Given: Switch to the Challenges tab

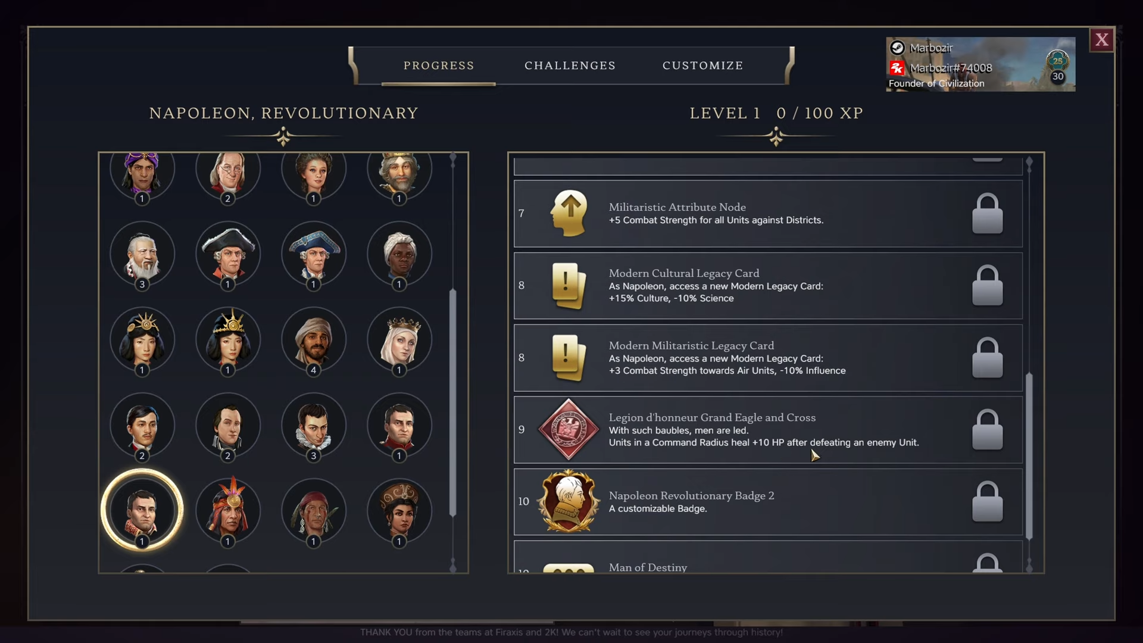Looking at the screenshot, I should pos(570,65).
